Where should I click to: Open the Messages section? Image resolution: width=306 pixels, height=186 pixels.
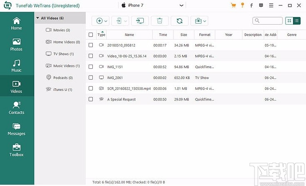click(16, 129)
